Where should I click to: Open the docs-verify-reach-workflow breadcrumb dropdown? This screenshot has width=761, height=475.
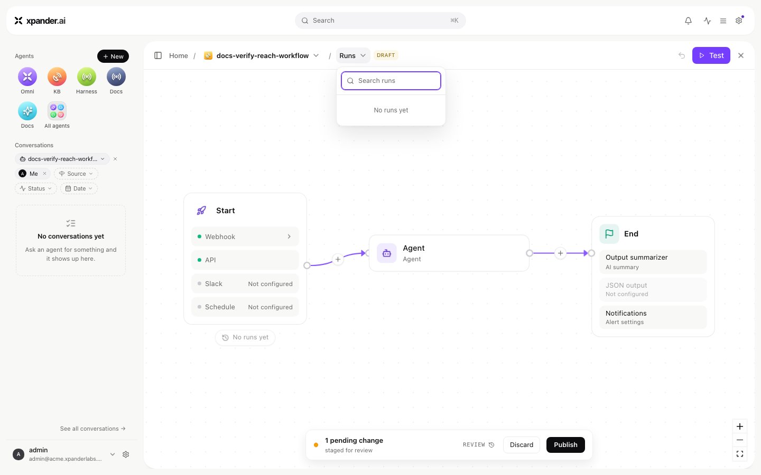point(316,55)
